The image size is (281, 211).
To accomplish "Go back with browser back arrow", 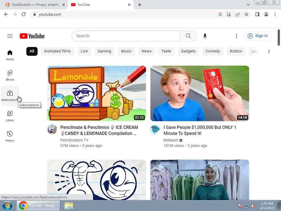I will 6,14.
